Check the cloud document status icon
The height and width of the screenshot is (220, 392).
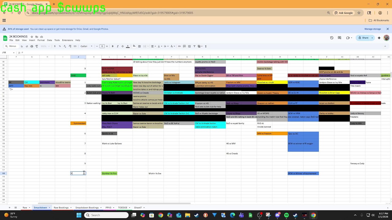(41, 37)
